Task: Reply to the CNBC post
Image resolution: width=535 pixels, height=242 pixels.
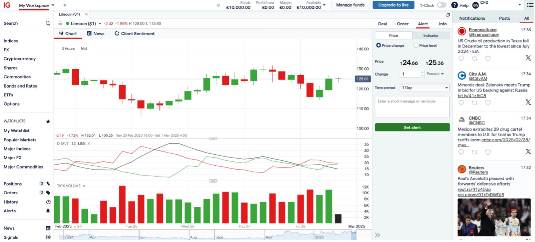Action: click(x=461, y=152)
